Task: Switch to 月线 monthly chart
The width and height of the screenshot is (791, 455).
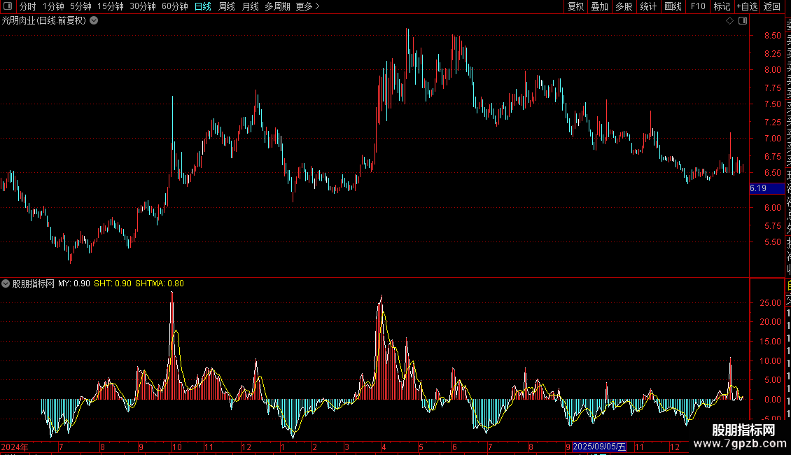Action: coord(250,6)
